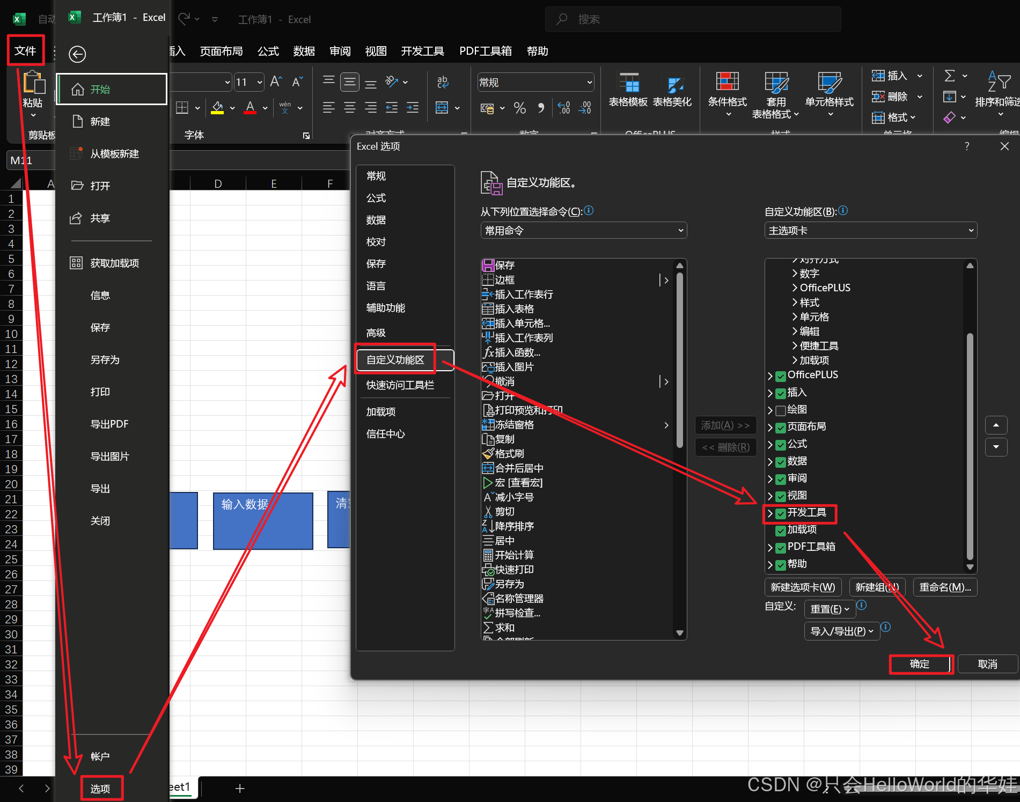Image resolution: width=1020 pixels, height=802 pixels.
Task: Click the Orientation text angle icon
Action: click(x=392, y=82)
